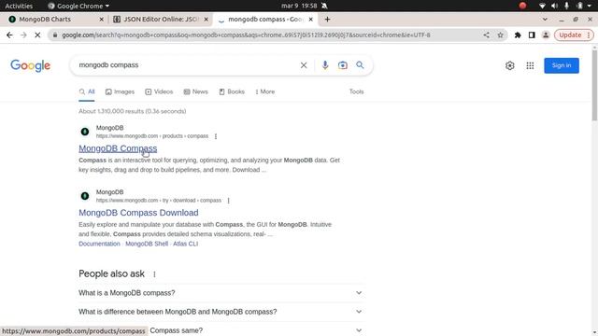Open options for the first MongoDB result
This screenshot has height=336, width=598.
click(x=216, y=136)
